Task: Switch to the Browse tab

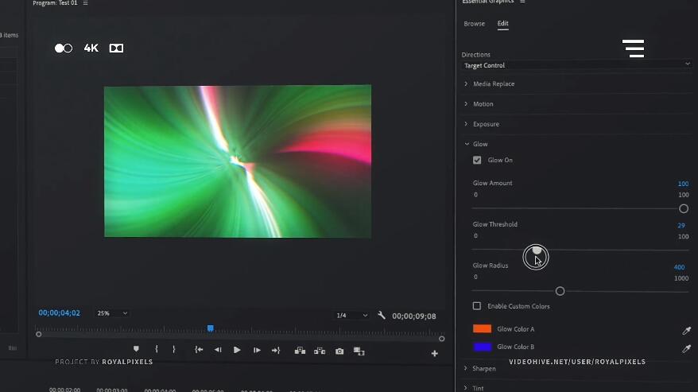Action: coord(474,24)
